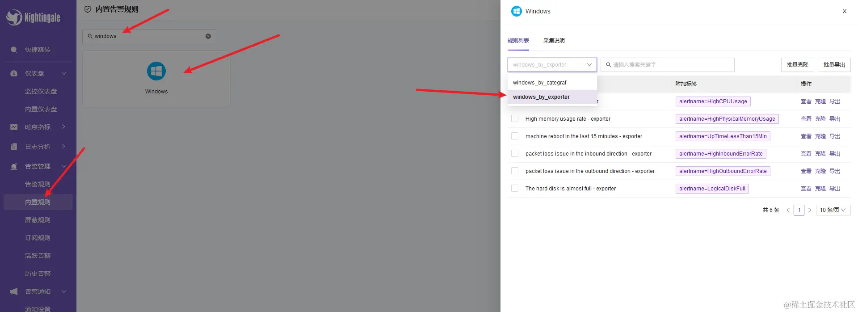Screen dimensions: 858x312
Task: Collapse the 仪表盘 sidebar section
Action: point(64,73)
